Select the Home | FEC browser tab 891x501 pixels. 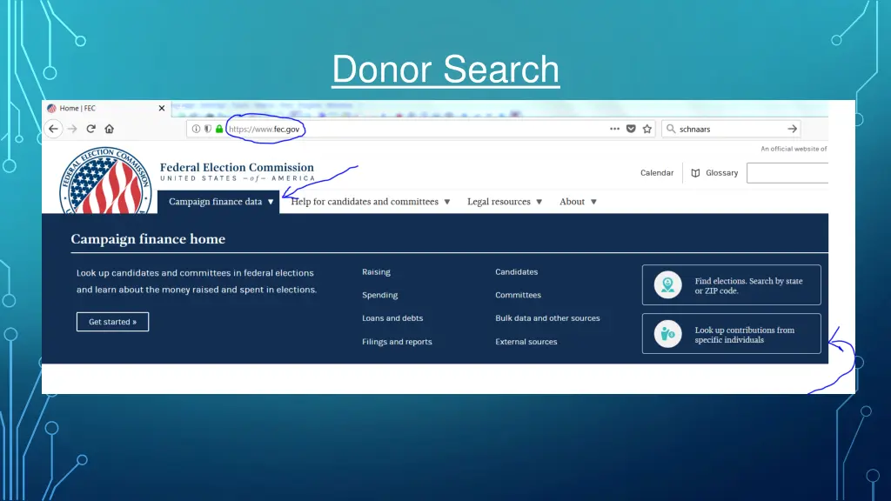(x=106, y=108)
